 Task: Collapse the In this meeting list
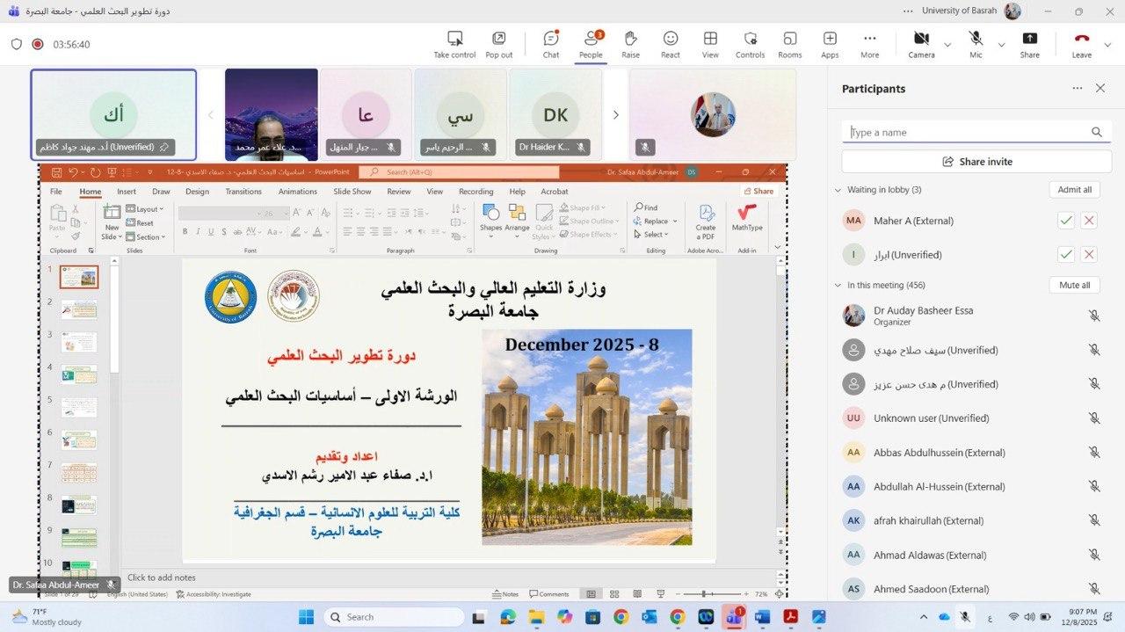(838, 286)
